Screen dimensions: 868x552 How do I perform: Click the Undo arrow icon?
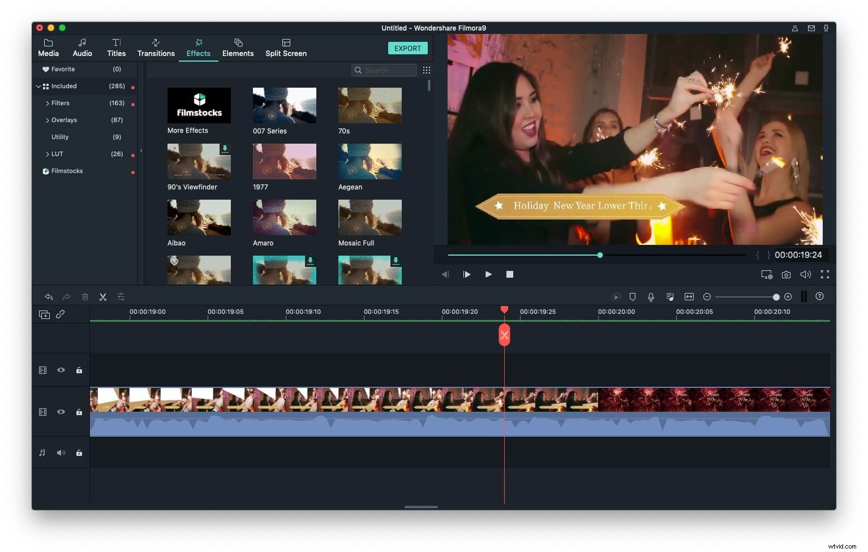(49, 296)
